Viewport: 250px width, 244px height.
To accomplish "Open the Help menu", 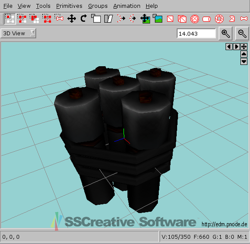I will coord(152,6).
